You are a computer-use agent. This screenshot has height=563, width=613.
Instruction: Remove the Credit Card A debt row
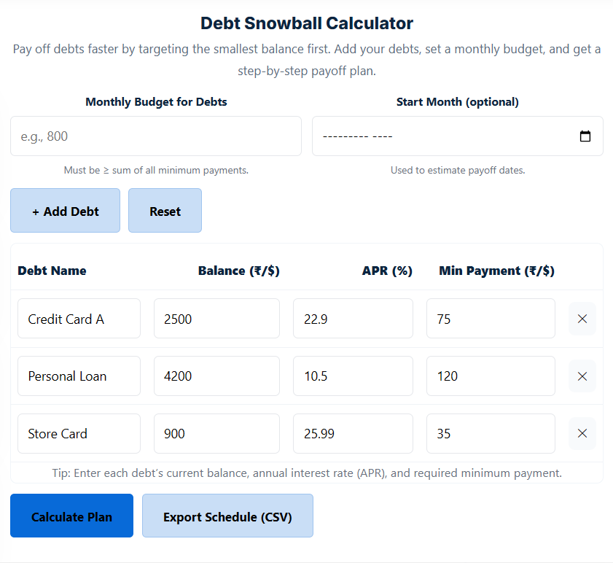point(582,319)
